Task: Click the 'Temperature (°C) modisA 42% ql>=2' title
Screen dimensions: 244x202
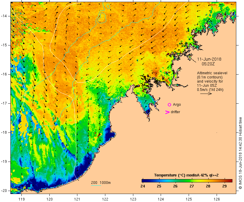Action: (x=186, y=175)
